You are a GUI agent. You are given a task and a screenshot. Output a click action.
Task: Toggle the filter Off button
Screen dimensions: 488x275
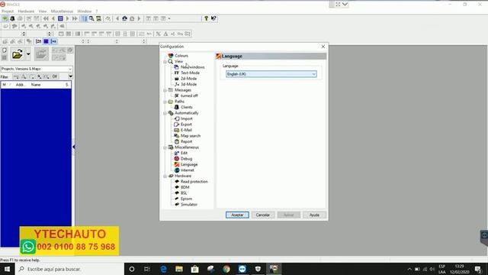pyautogui.click(x=55, y=76)
